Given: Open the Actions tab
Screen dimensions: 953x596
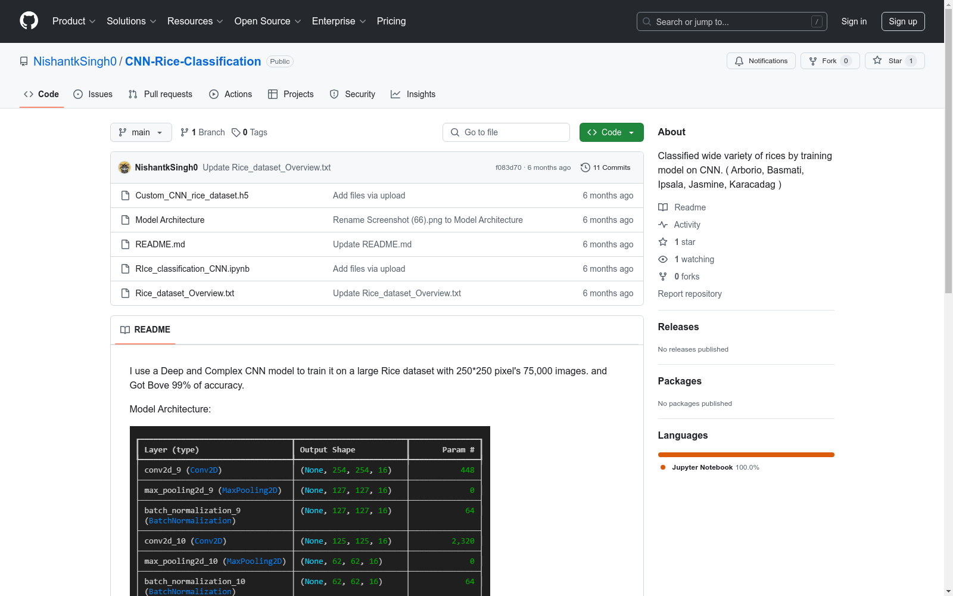Looking at the screenshot, I should (231, 94).
